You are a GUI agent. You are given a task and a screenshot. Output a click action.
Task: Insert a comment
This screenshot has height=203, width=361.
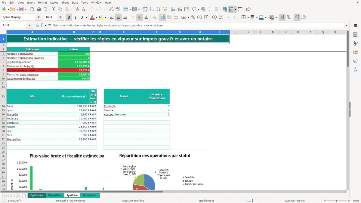[x=210, y=9]
